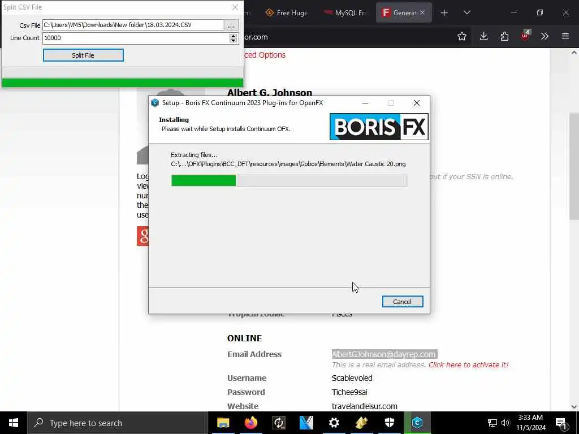579x434 pixels.
Task: Bookmark this page with star icon
Action: [461, 36]
